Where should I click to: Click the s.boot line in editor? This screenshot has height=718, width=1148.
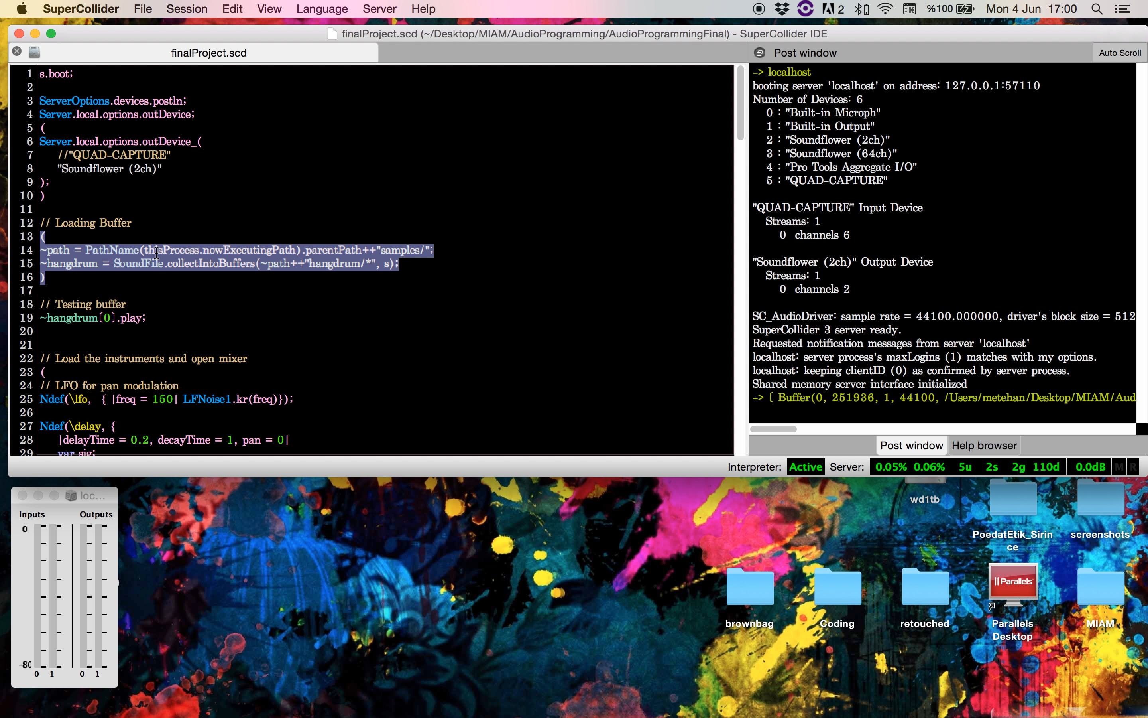56,74
